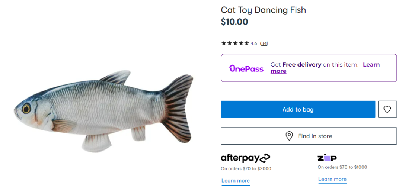Open Learn more under Afterpay
The height and width of the screenshot is (187, 402).
click(x=236, y=181)
